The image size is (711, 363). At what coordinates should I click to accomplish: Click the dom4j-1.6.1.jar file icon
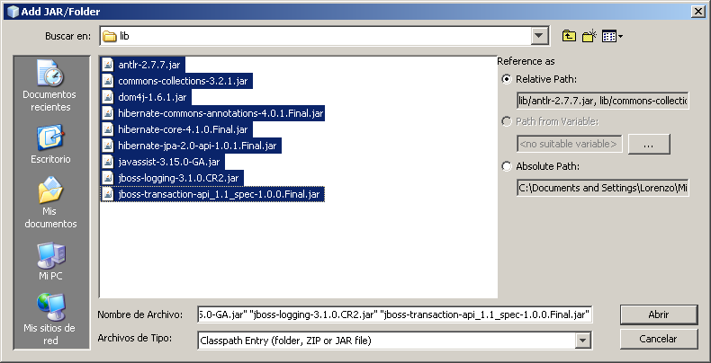click(108, 97)
